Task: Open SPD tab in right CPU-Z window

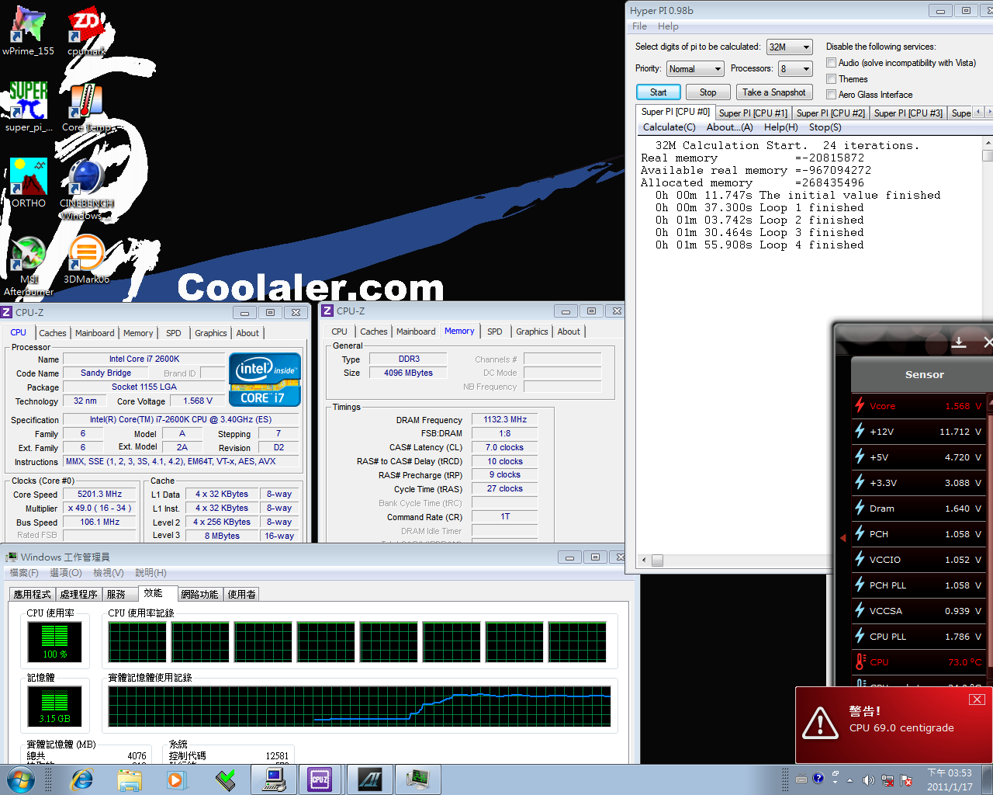Action: point(494,332)
